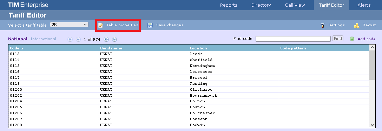Image resolution: width=382 pixels, height=131 pixels.
Task: Open the Directory tab
Action: click(261, 5)
